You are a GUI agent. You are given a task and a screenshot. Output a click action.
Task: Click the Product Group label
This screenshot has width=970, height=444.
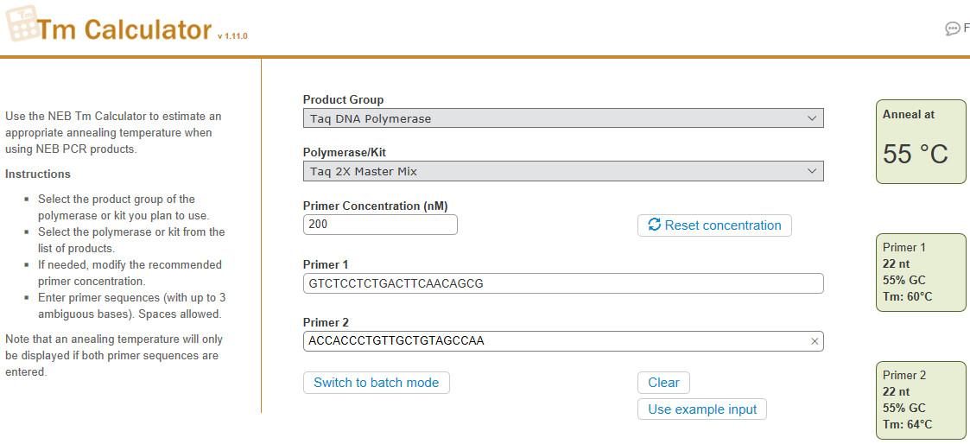(x=343, y=99)
